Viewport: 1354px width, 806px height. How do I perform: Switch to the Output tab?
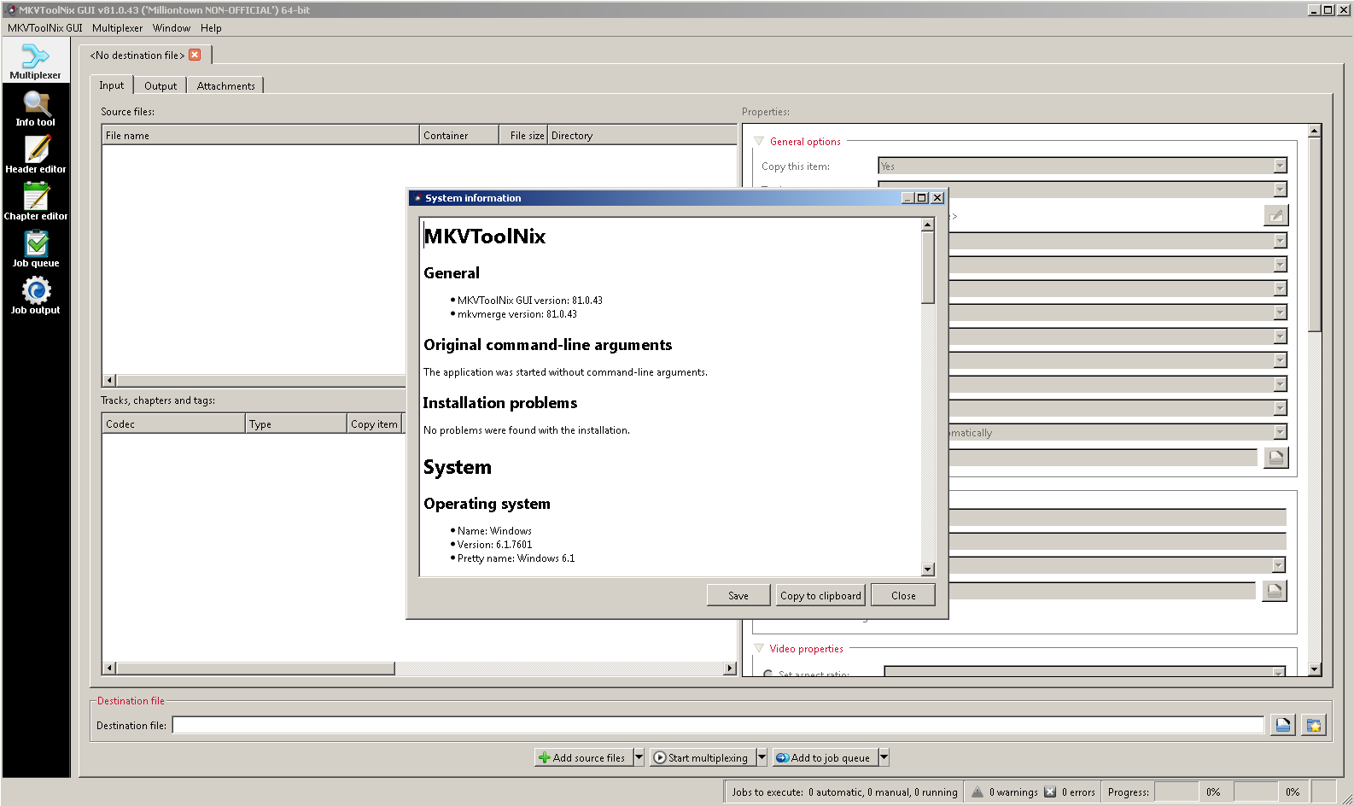pyautogui.click(x=160, y=86)
